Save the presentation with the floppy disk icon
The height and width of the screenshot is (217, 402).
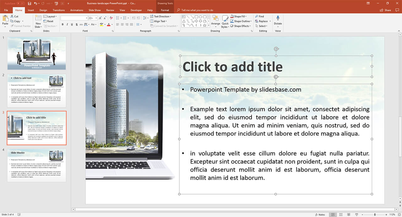(x=30, y=3)
